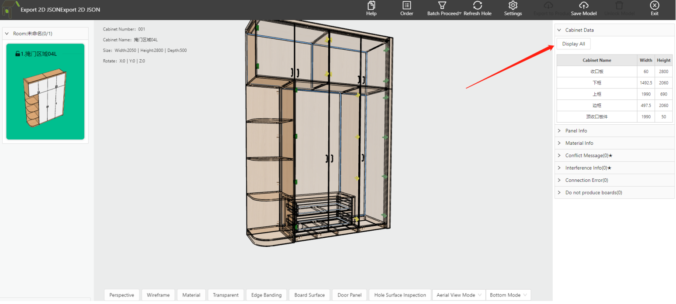This screenshot has width=676, height=304.
Task: Click the Save Model cloud icon
Action: [x=583, y=6]
